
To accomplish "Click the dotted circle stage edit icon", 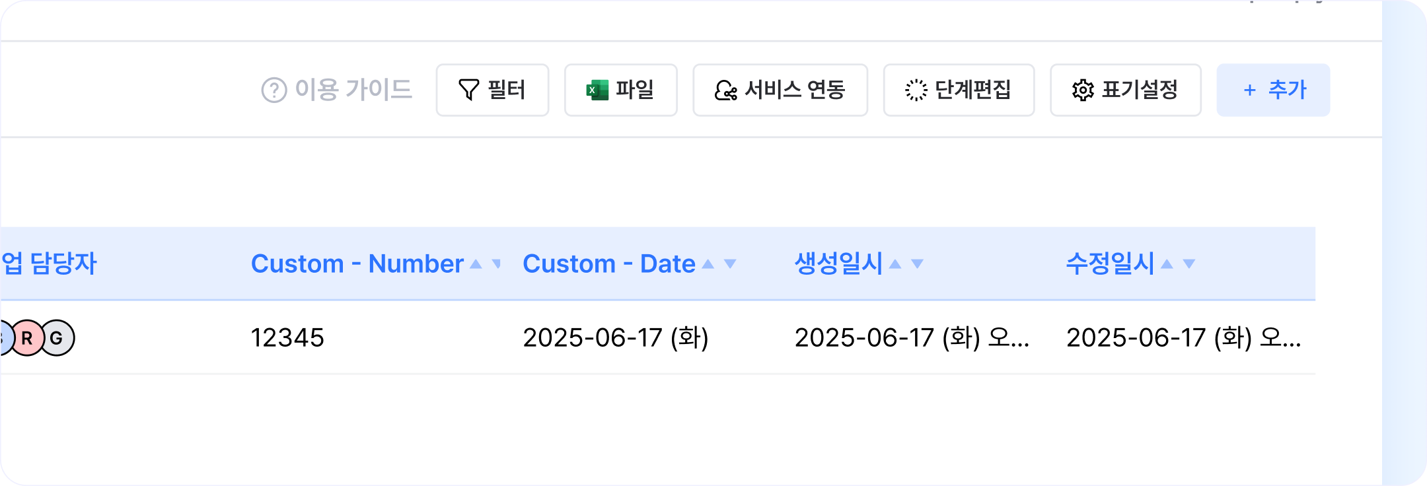I will [x=916, y=90].
